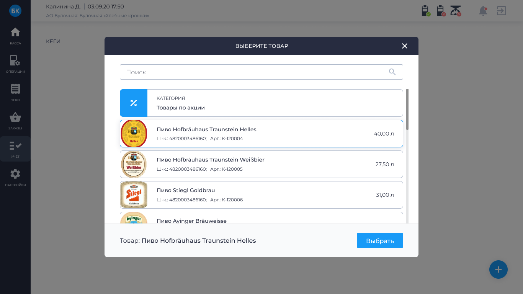This screenshot has height=294, width=523.
Task: Click the 31,00 л quantity value
Action: tap(385, 195)
